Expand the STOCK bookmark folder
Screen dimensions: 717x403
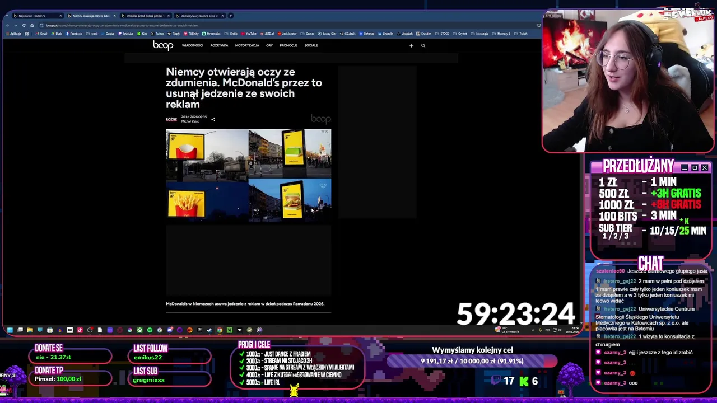(442, 34)
